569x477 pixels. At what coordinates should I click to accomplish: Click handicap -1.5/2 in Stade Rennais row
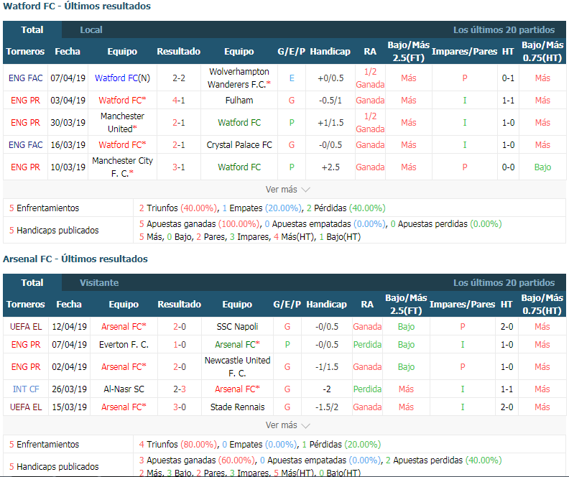[x=327, y=407]
